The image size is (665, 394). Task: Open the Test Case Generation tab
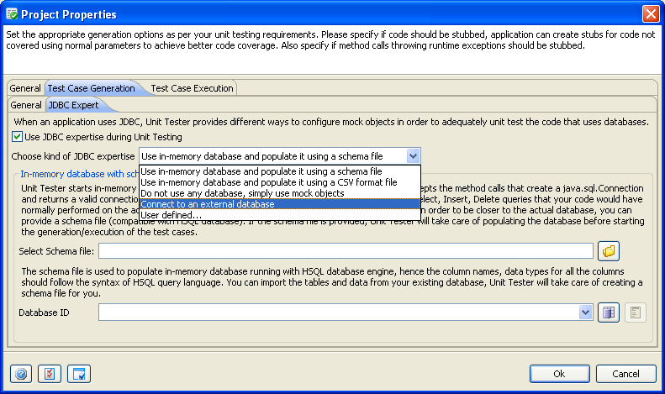click(91, 88)
